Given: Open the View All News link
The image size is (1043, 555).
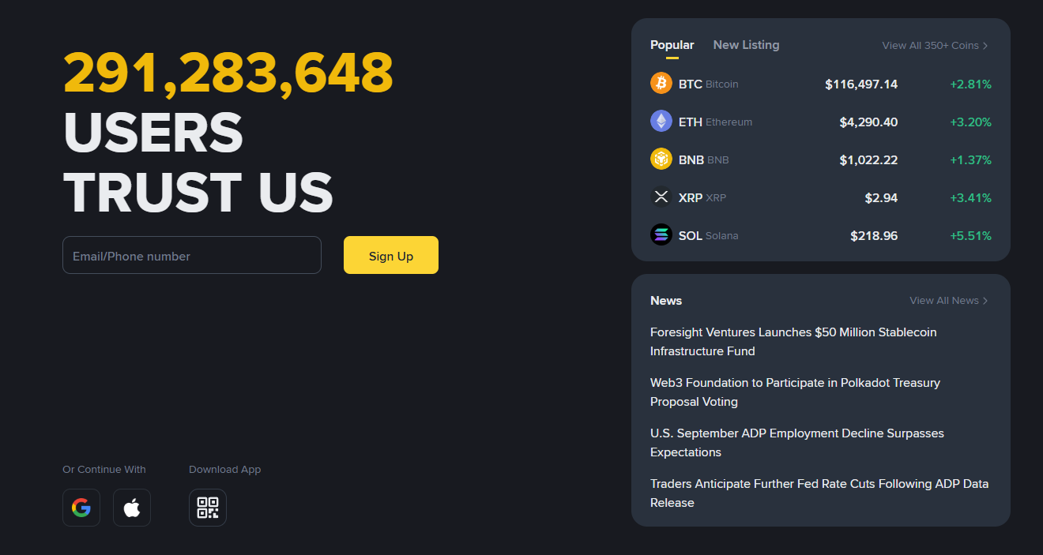Looking at the screenshot, I should (948, 301).
